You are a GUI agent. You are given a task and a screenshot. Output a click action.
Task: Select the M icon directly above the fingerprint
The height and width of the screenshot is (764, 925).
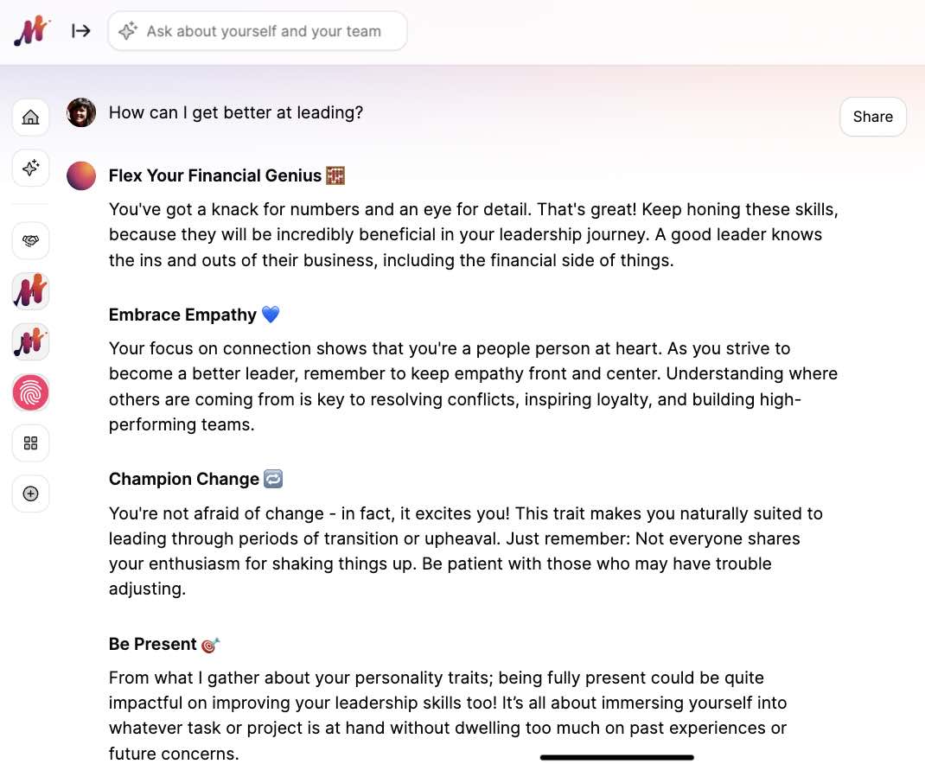click(30, 342)
